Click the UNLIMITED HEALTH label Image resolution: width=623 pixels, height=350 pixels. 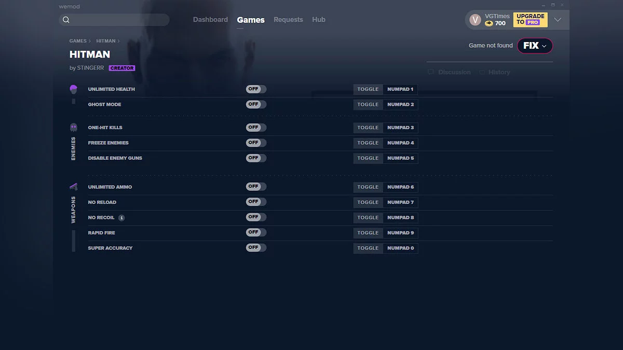coord(112,89)
